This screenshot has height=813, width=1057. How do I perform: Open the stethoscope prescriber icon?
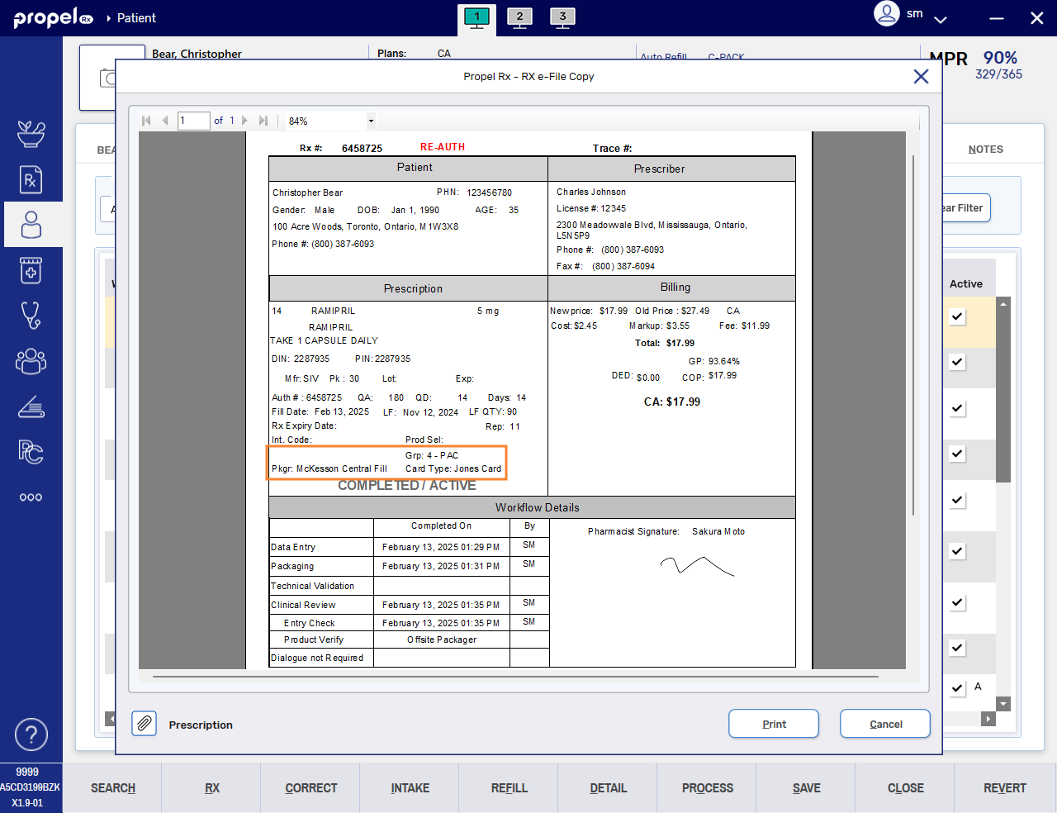click(x=31, y=316)
